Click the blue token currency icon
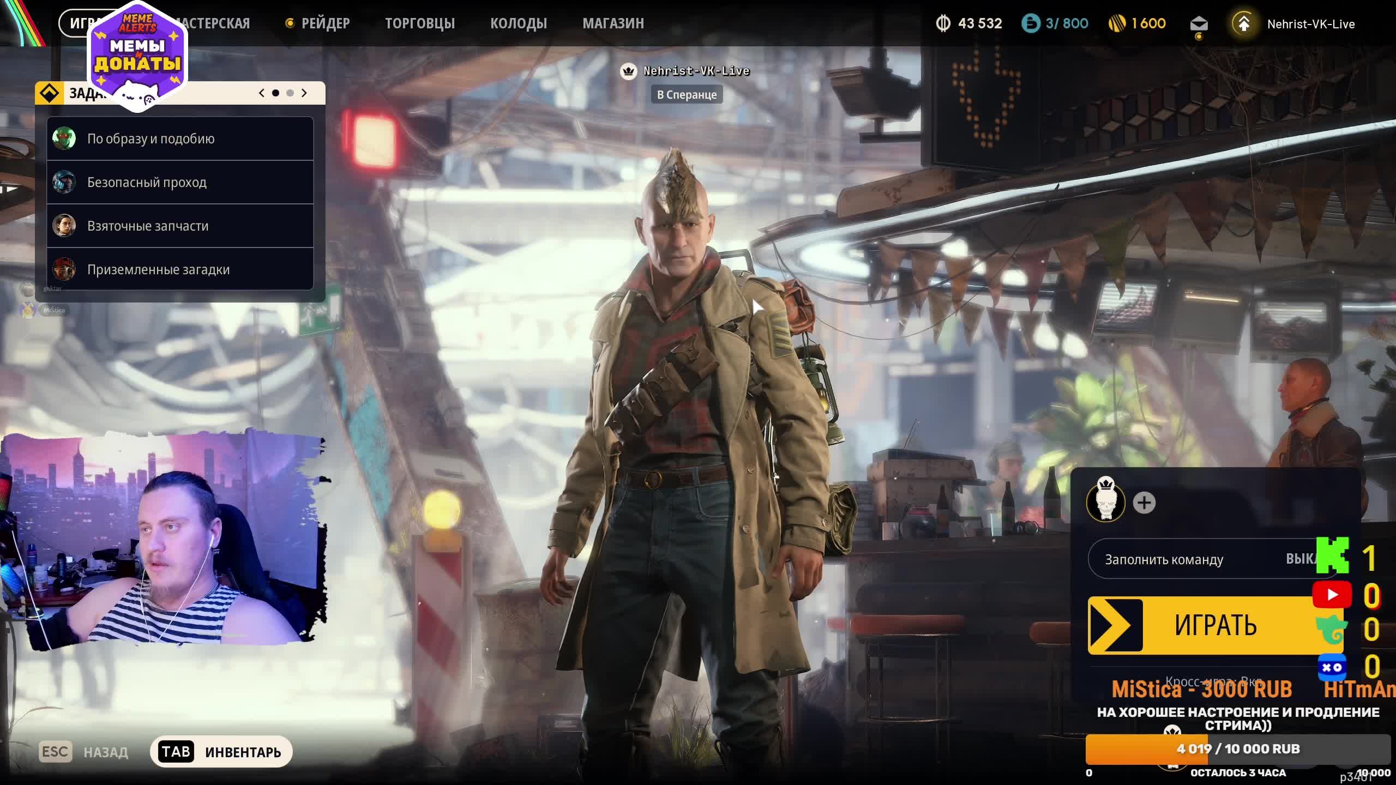 pos(1030,23)
